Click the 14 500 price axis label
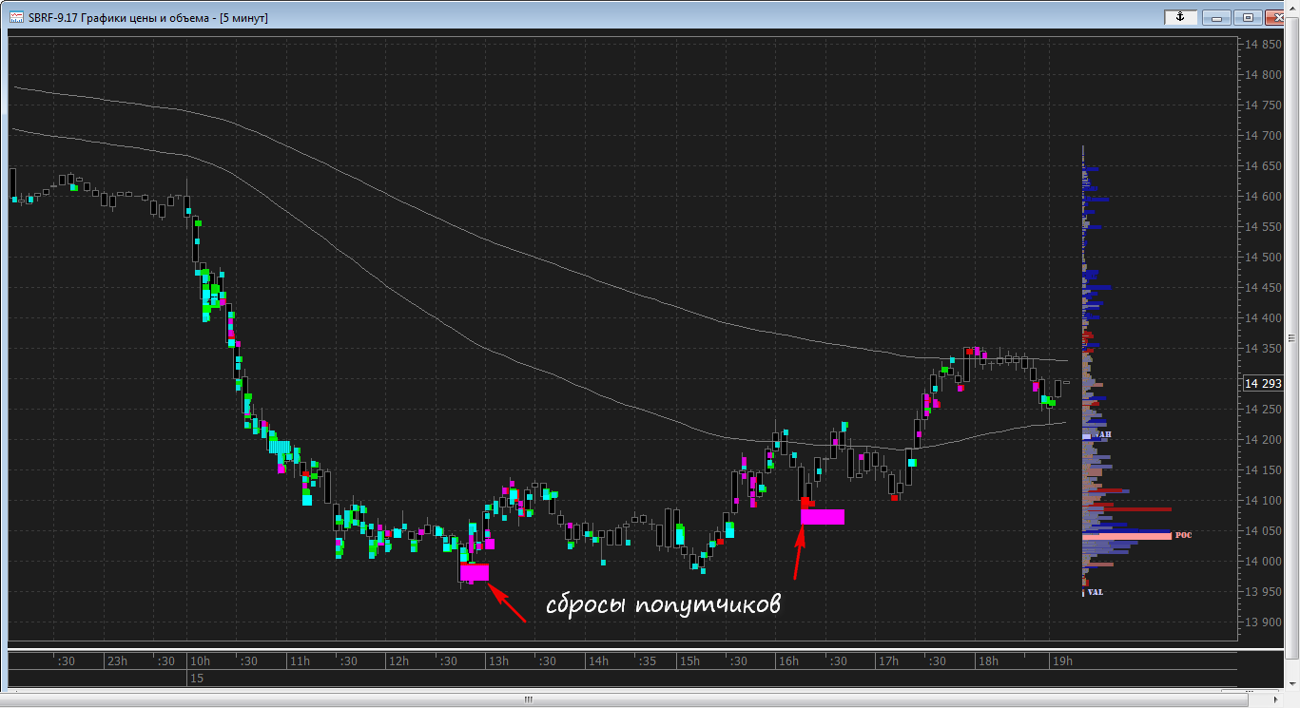Screen dimensions: 1300x708 pos(1263,257)
